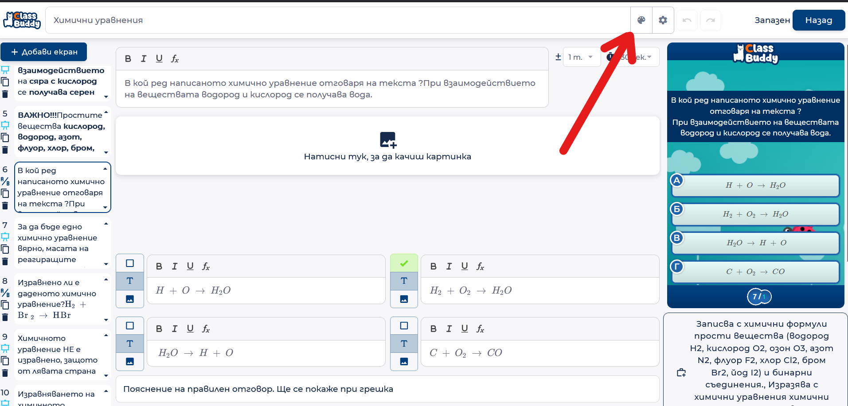Click formula icon in question toolbar

[175, 59]
